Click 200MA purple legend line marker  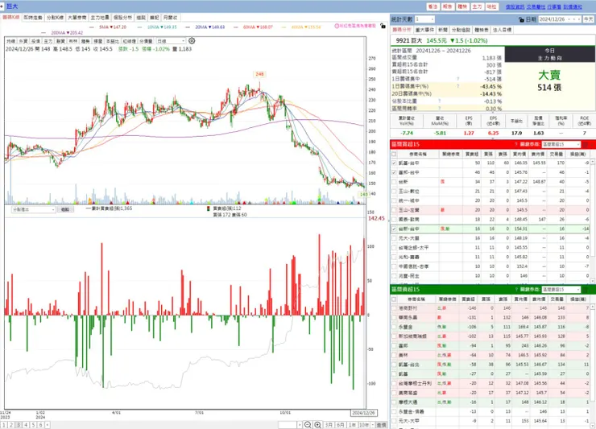[x=43, y=33]
